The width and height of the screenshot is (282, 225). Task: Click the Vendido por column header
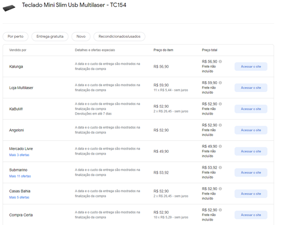point(17,50)
